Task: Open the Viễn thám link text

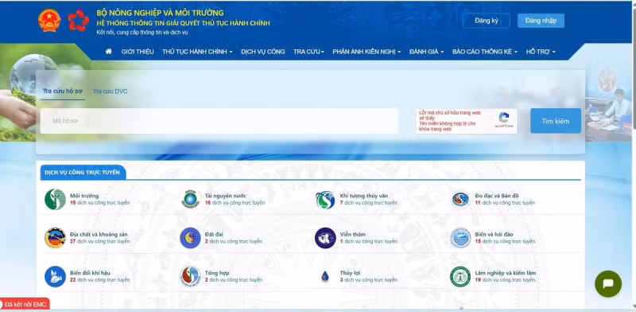Action: coord(352,235)
